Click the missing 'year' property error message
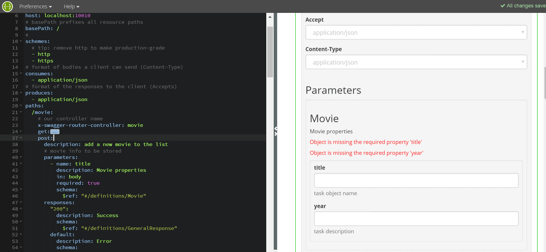Image resolution: width=546 pixels, height=252 pixels. 366,153
